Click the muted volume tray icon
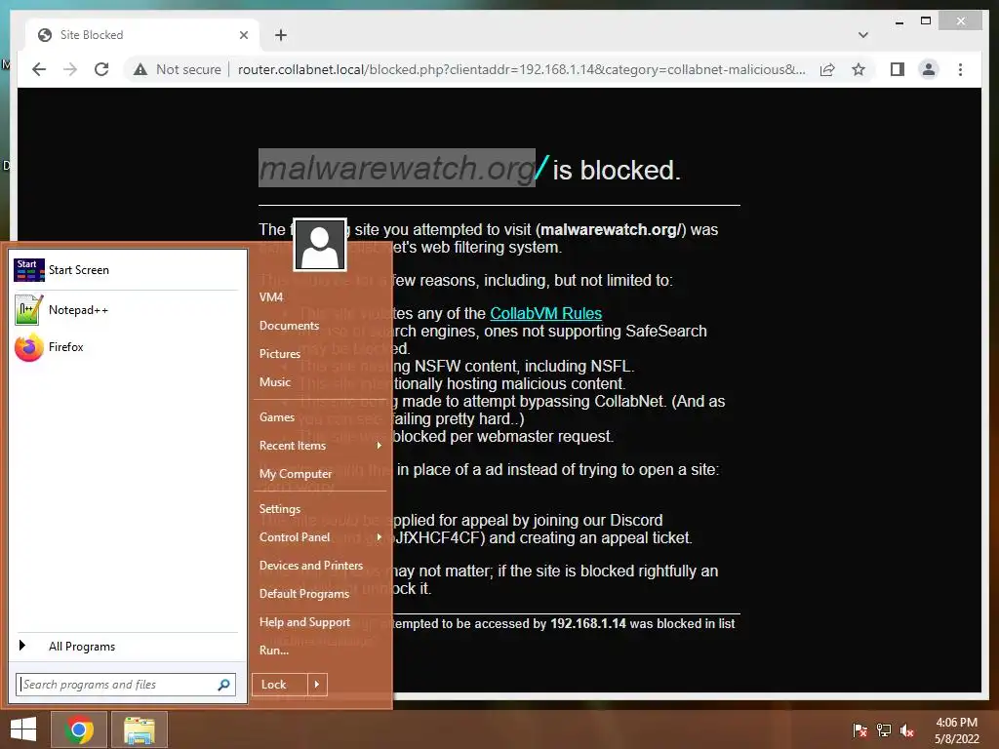The width and height of the screenshot is (999, 749). click(x=907, y=729)
